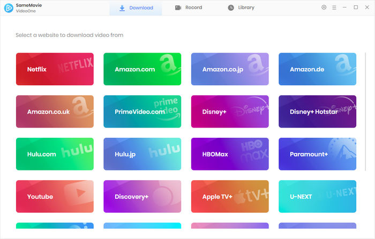Open the hamburger menu icon
Viewport: 375px width, 239px height.
coord(334,8)
